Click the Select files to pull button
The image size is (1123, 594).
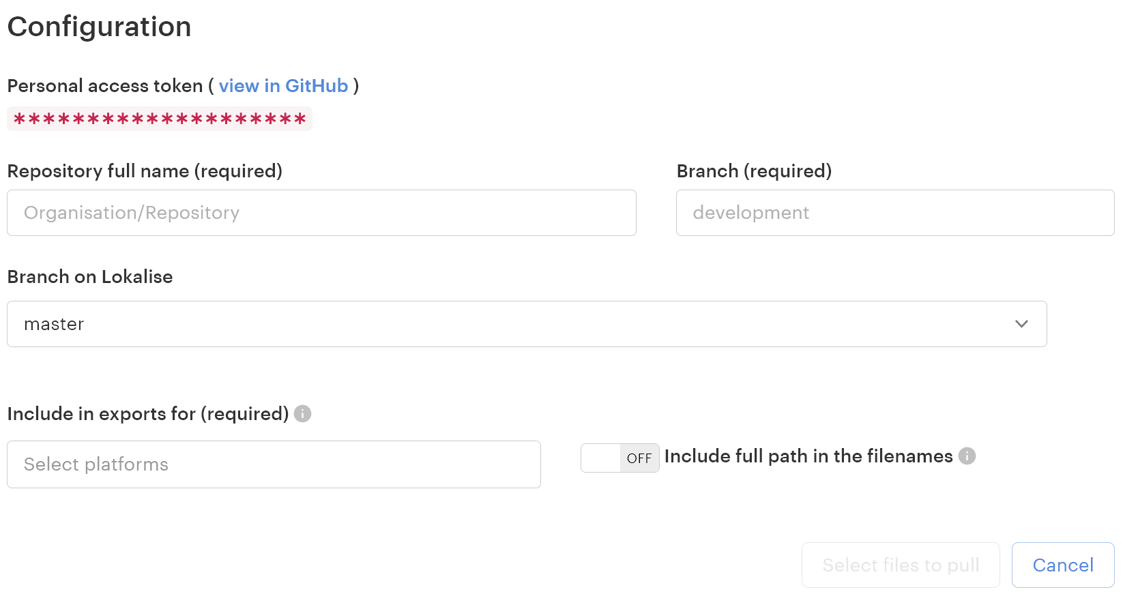(900, 565)
